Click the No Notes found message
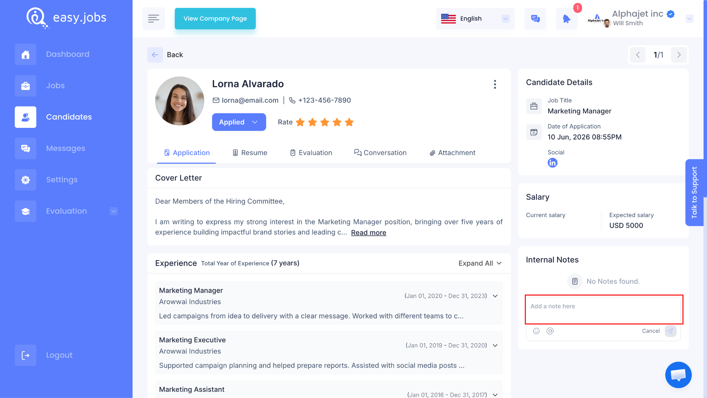 [x=613, y=282]
